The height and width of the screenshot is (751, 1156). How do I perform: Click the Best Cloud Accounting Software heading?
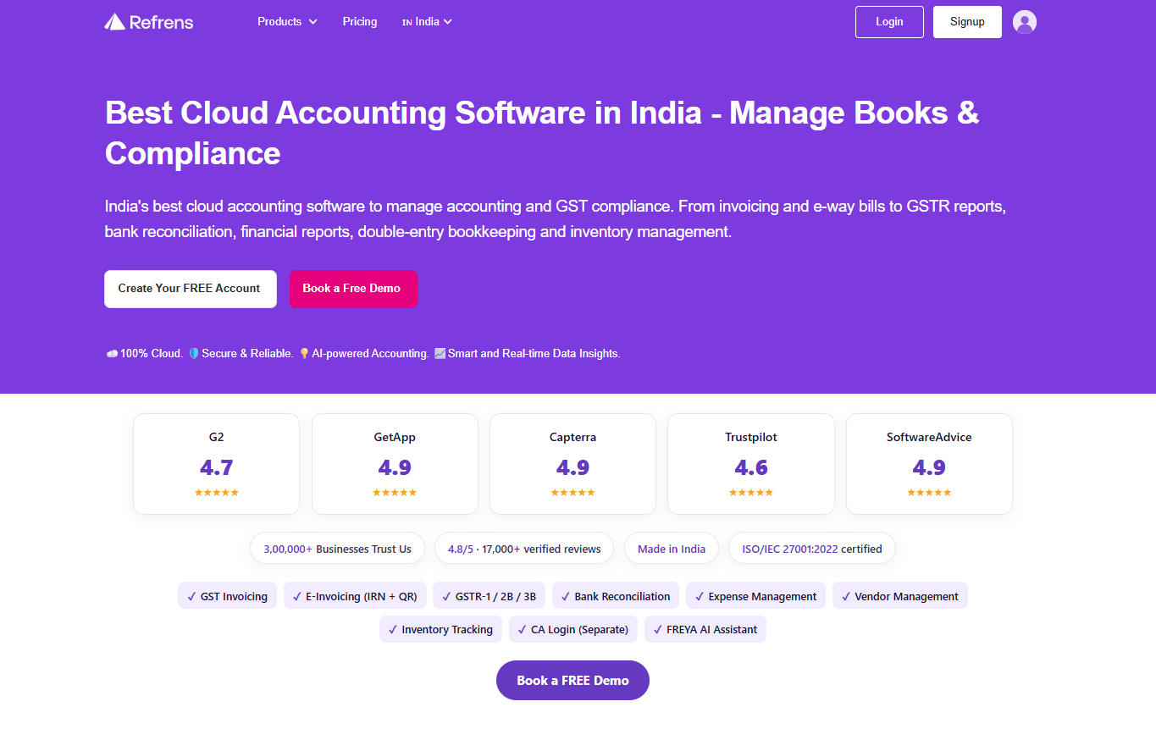coord(542,133)
